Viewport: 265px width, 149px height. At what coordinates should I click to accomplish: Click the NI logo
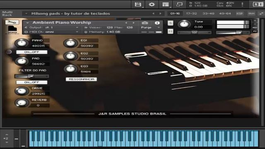pos(258,5)
